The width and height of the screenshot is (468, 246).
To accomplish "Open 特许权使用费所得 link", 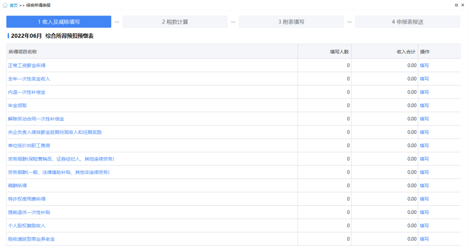I will tap(27, 199).
